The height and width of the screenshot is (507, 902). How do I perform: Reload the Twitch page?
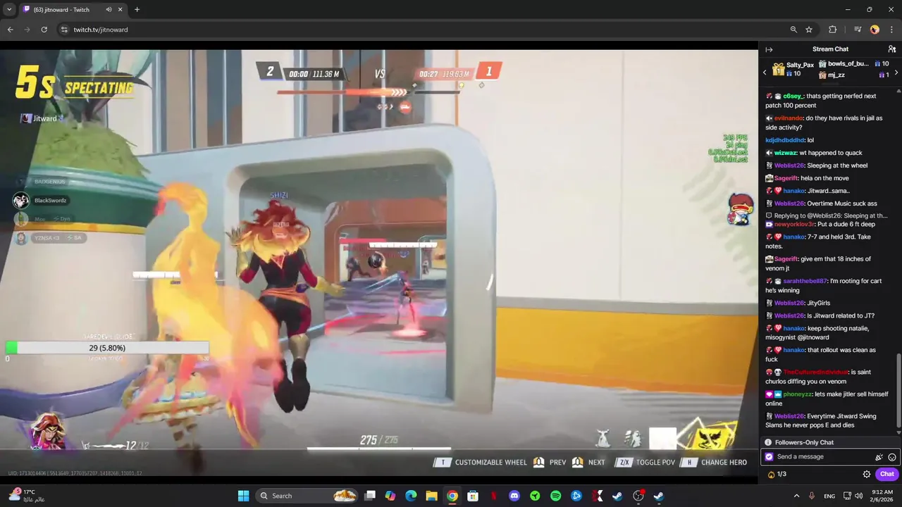pos(44,30)
